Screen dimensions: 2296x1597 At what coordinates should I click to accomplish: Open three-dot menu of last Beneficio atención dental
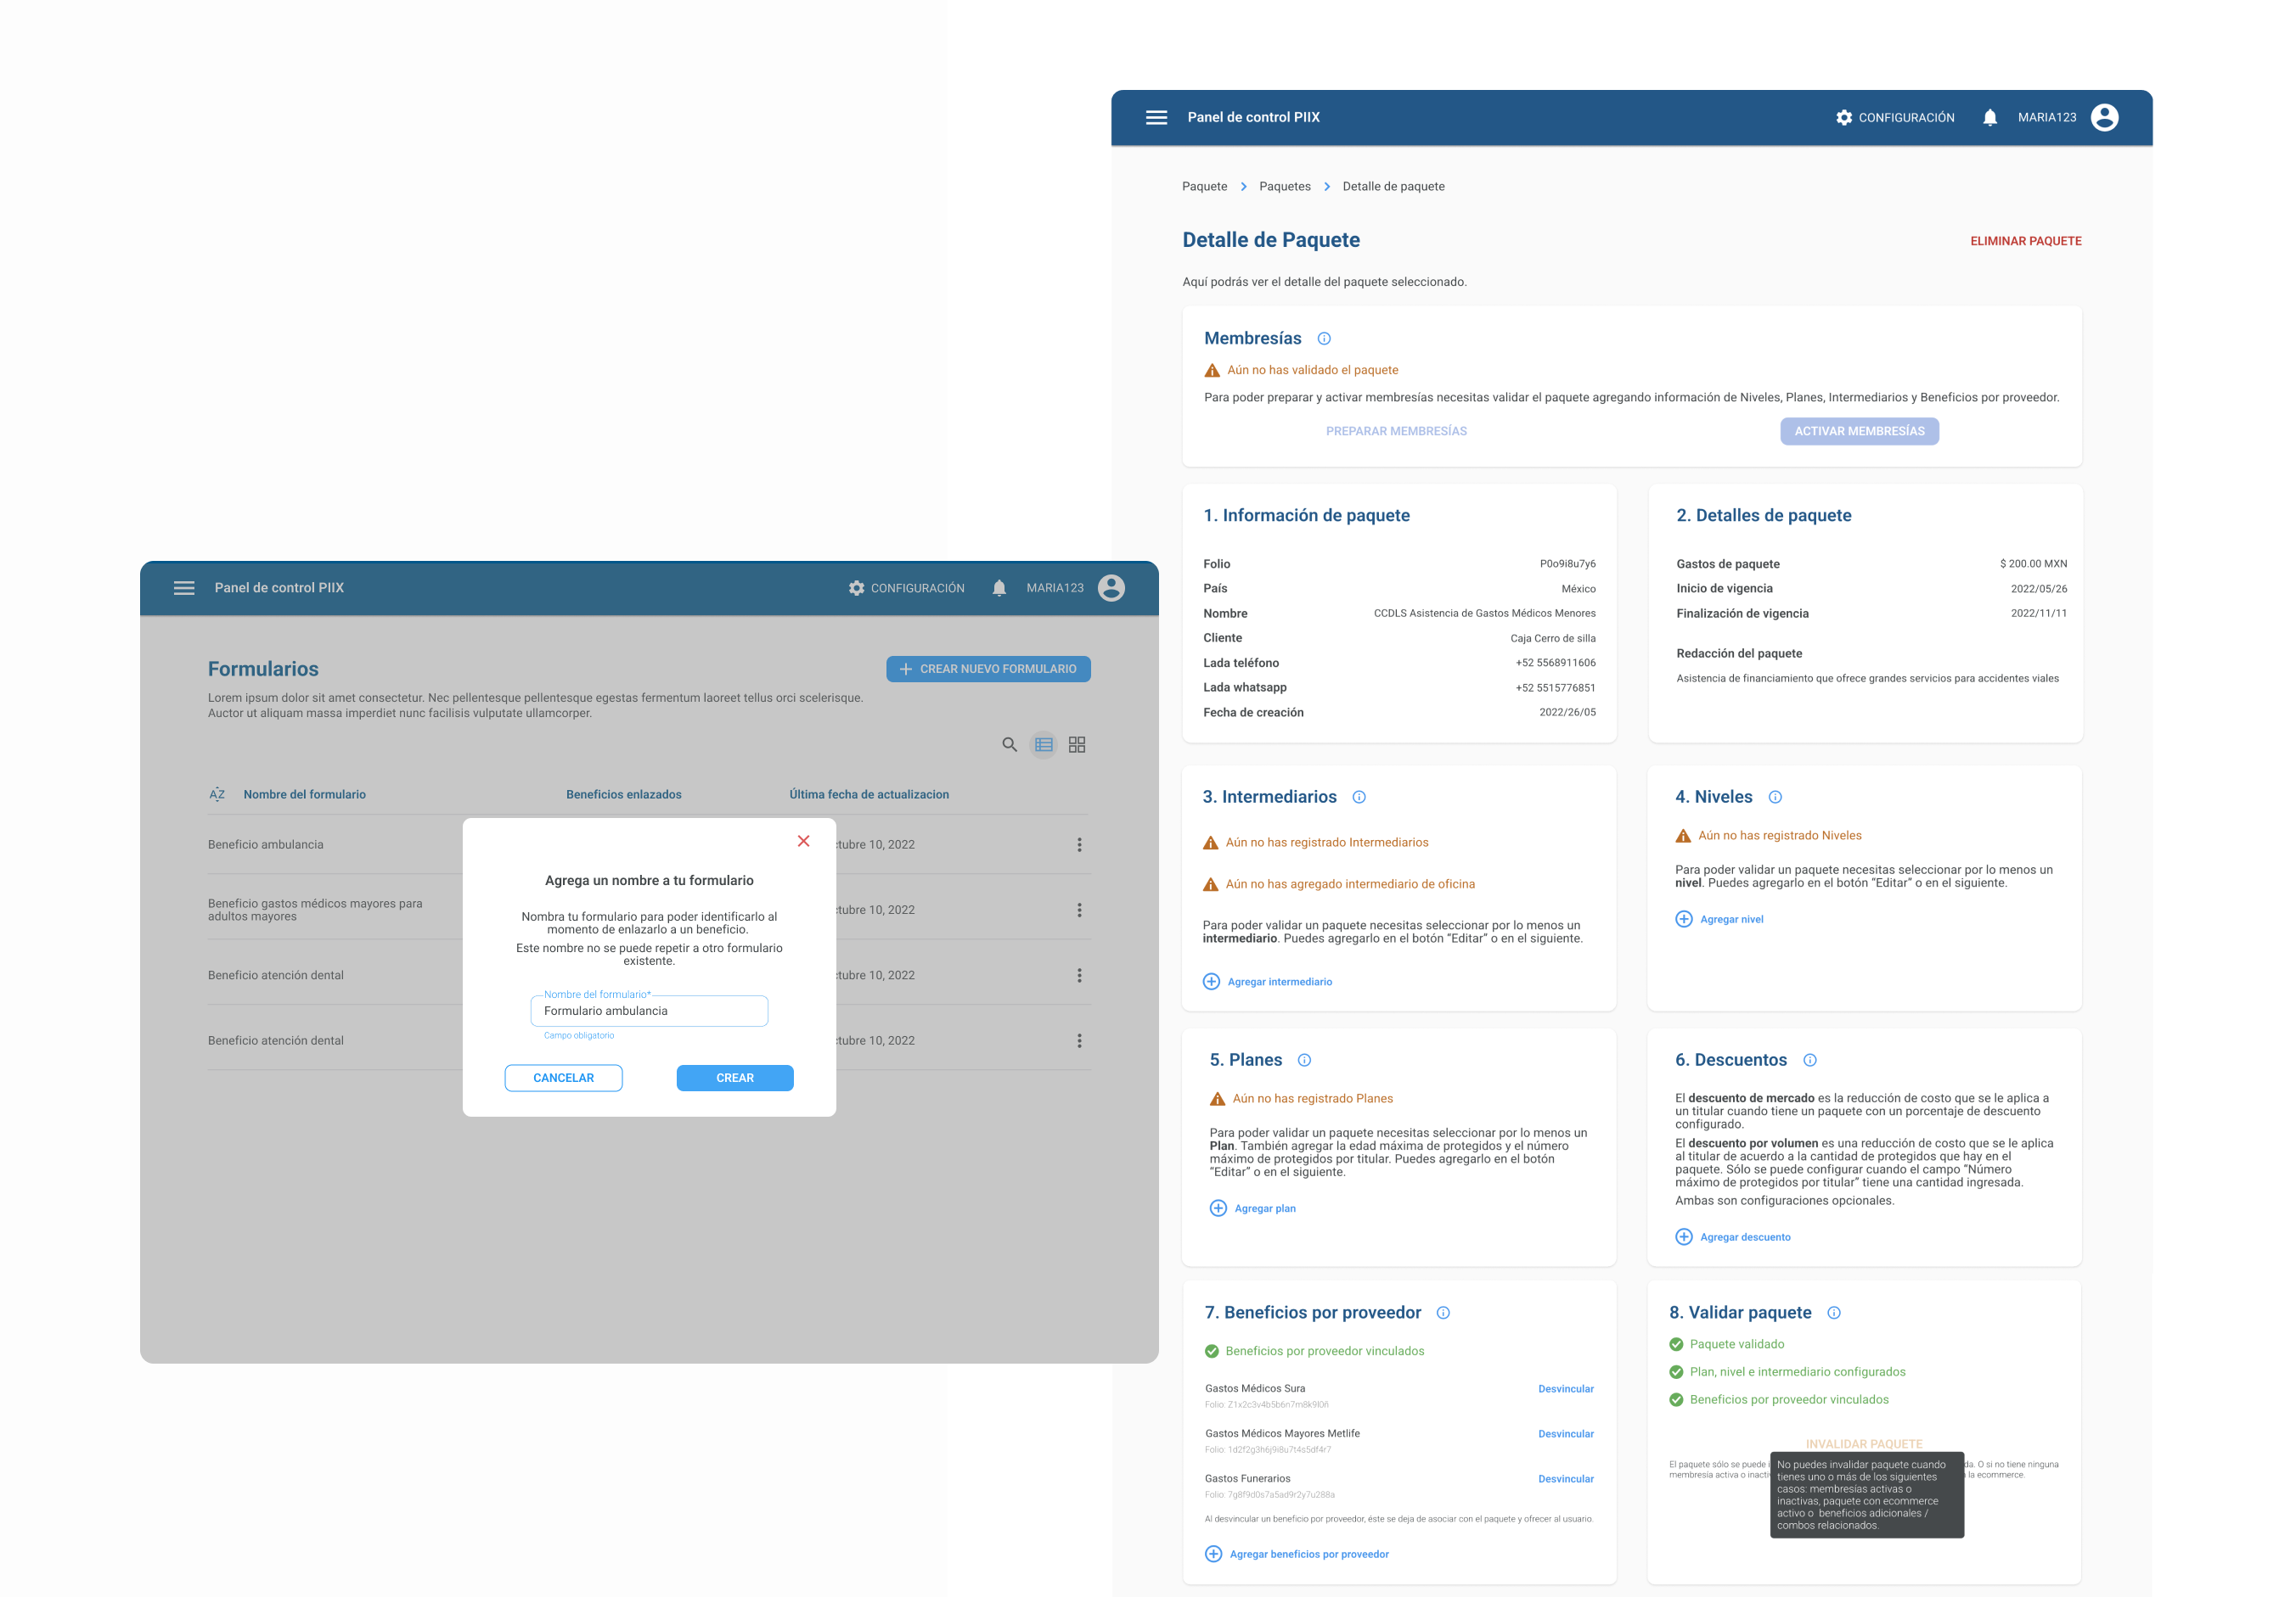click(1079, 1040)
